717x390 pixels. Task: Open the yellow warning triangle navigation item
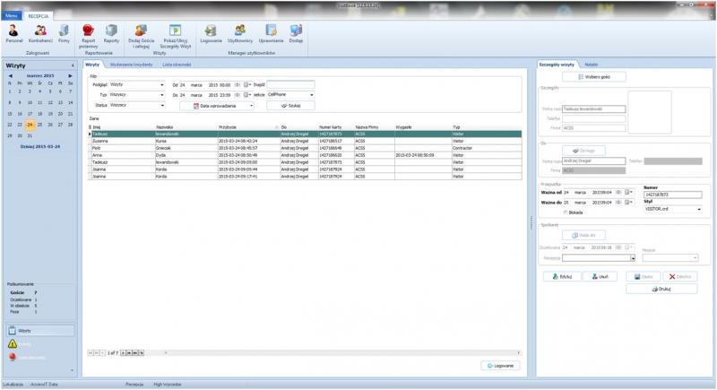pyautogui.click(x=13, y=343)
